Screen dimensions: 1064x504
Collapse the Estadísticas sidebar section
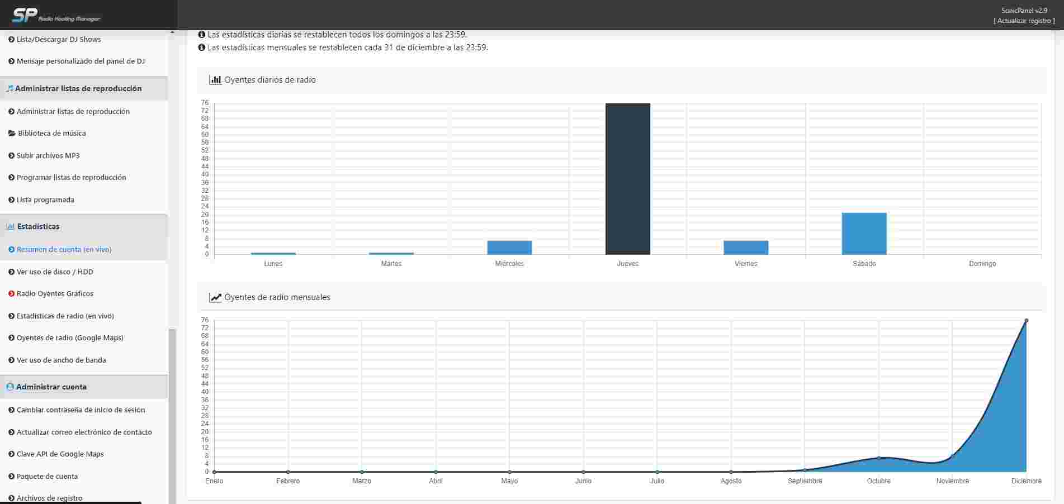38,226
